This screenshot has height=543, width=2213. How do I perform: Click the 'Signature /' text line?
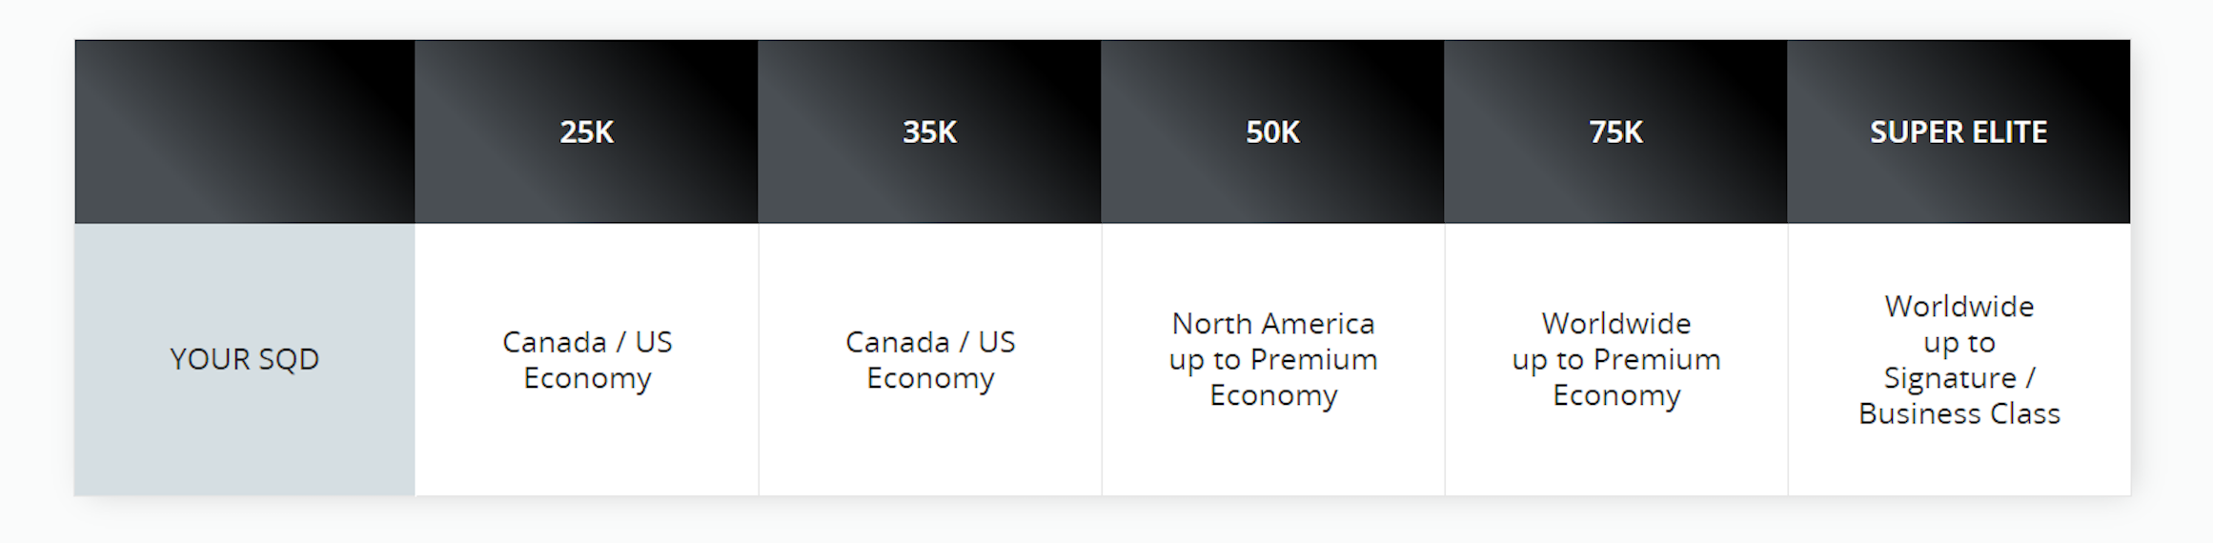(1959, 378)
